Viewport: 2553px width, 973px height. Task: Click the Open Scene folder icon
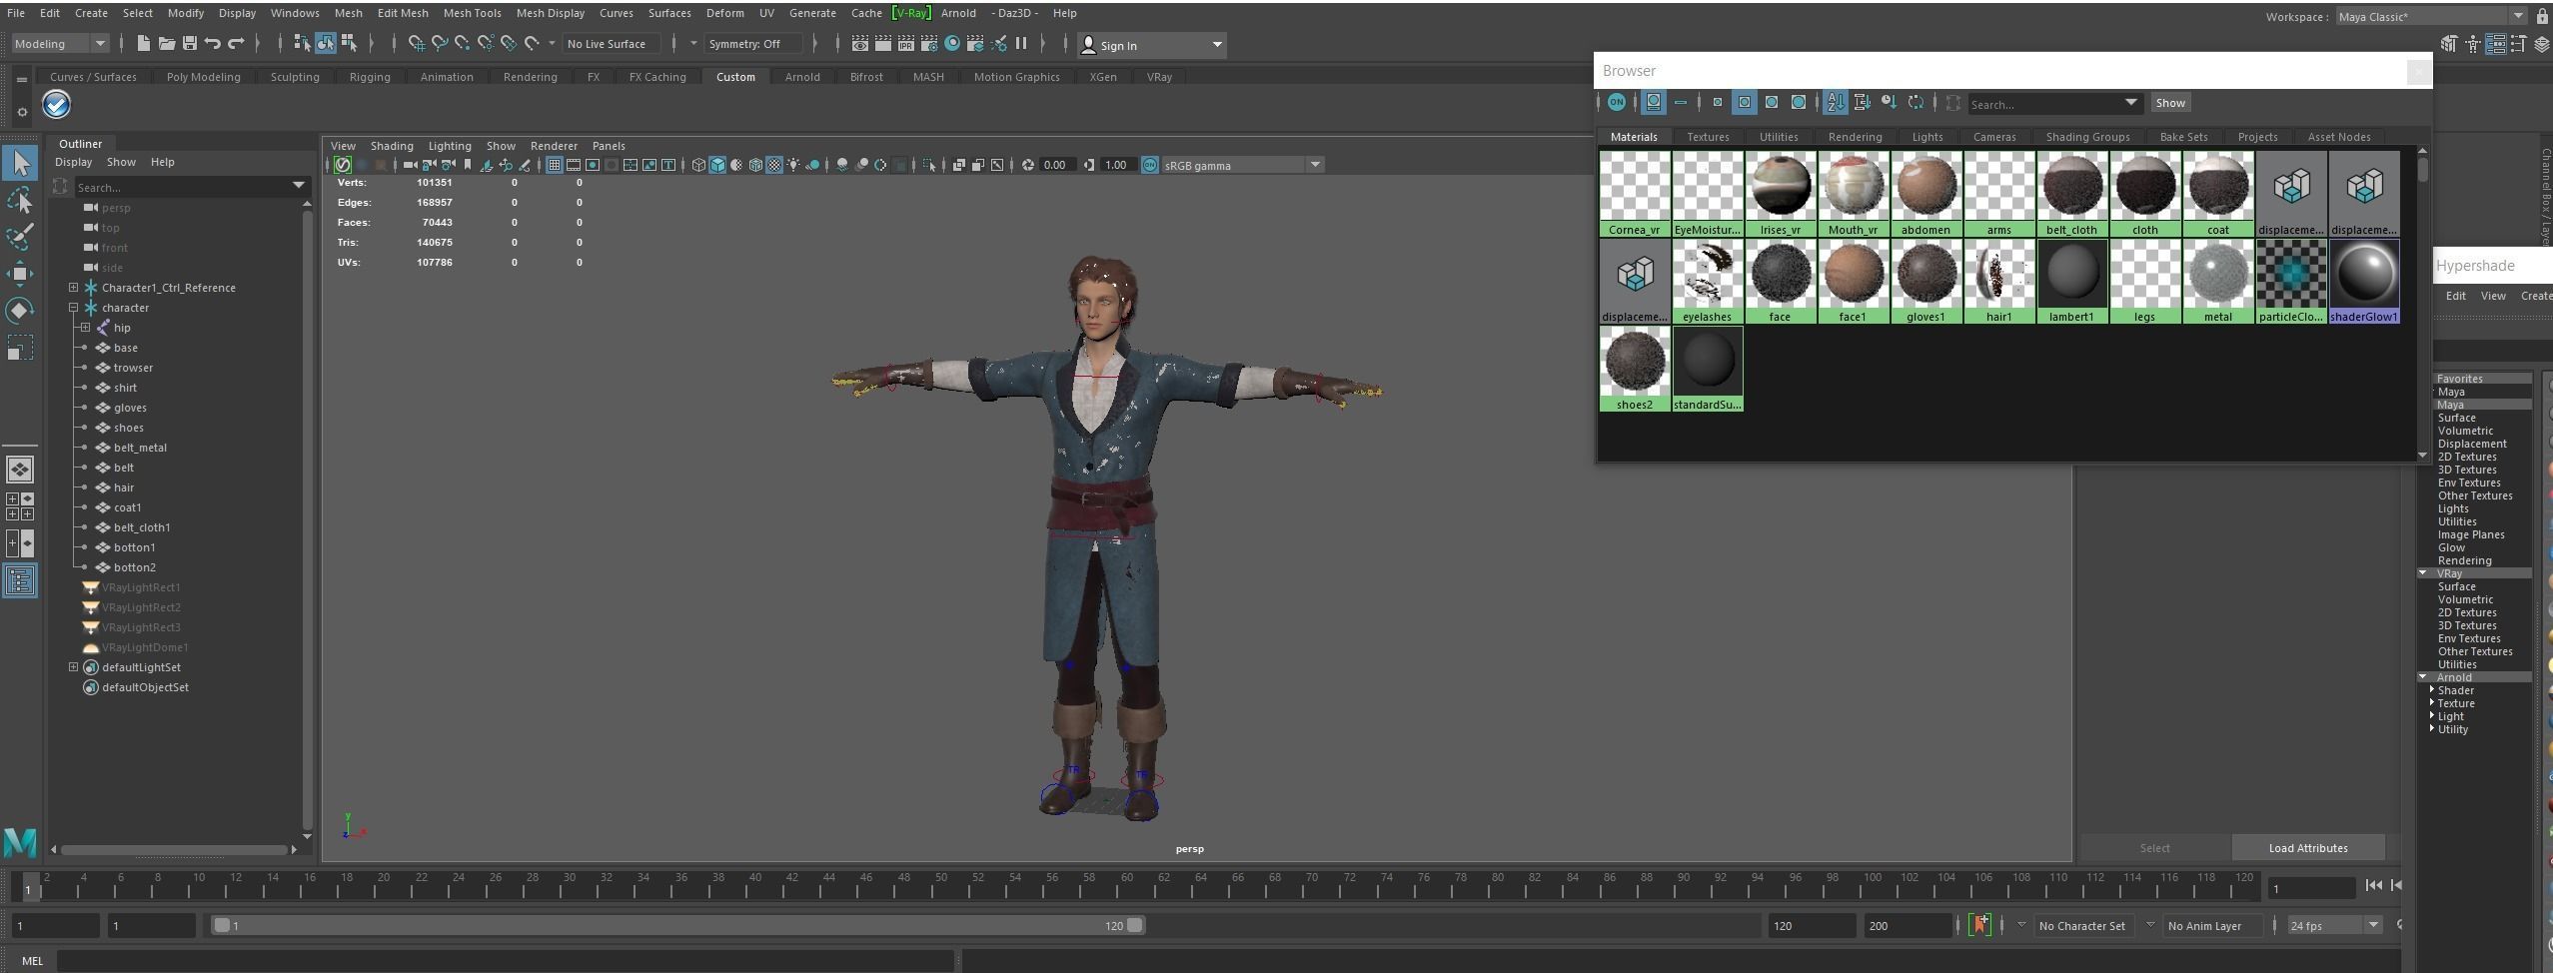pyautogui.click(x=166, y=43)
